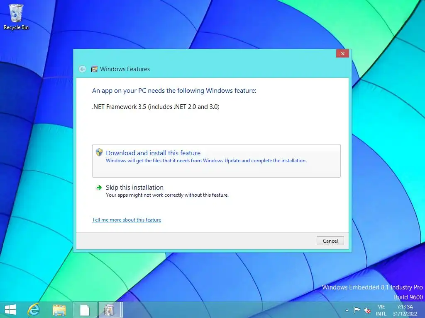Open the Recycle Bin desktop icon
The image size is (425, 318).
(16, 17)
